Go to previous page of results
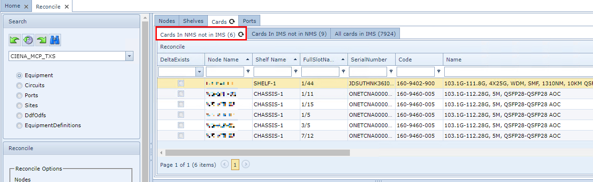The width and height of the screenshot is (593, 182). point(225,164)
